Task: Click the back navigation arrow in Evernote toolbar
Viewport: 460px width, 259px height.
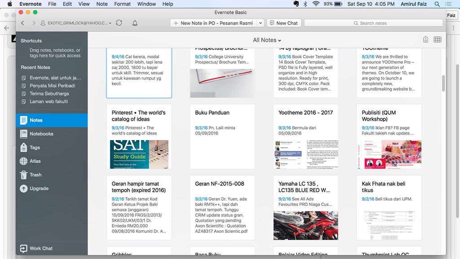Action: (22, 23)
